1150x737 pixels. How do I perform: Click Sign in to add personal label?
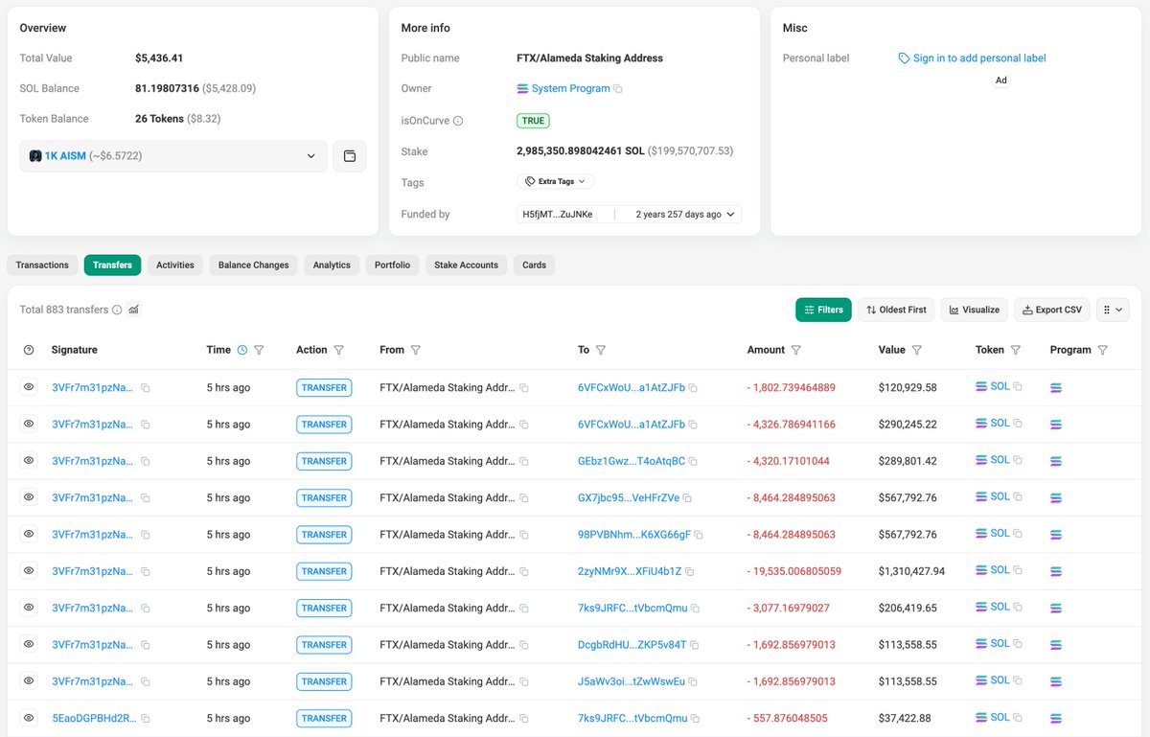click(x=979, y=58)
